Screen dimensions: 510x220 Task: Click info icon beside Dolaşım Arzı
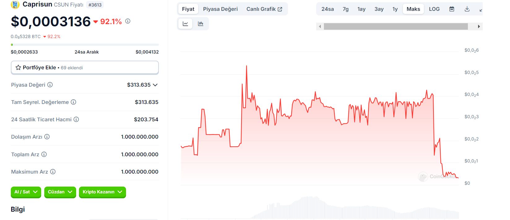pos(47,137)
